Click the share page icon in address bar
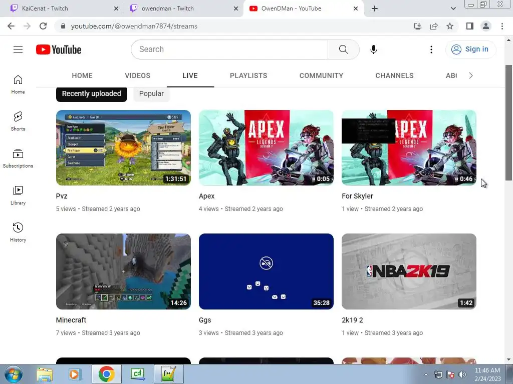513x384 pixels. [434, 26]
